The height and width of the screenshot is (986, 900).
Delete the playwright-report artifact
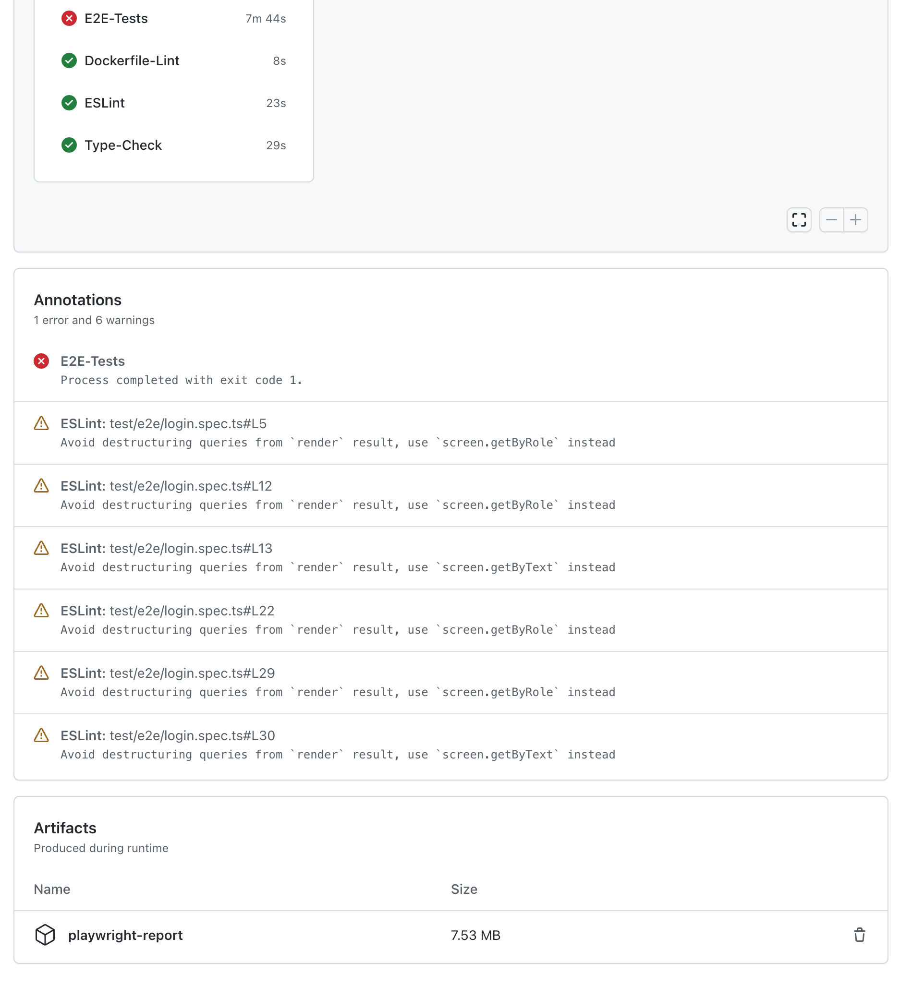click(x=859, y=935)
